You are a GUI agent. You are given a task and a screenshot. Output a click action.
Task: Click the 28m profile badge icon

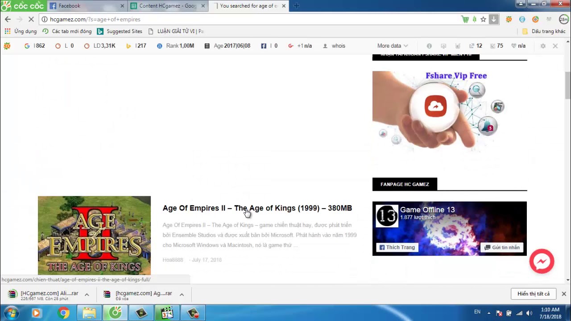pyautogui.click(x=564, y=19)
